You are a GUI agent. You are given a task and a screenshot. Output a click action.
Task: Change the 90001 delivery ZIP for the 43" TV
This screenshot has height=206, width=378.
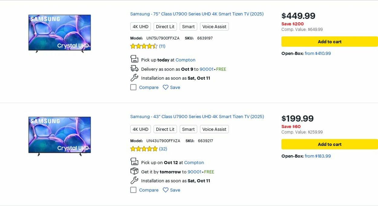[x=194, y=172]
